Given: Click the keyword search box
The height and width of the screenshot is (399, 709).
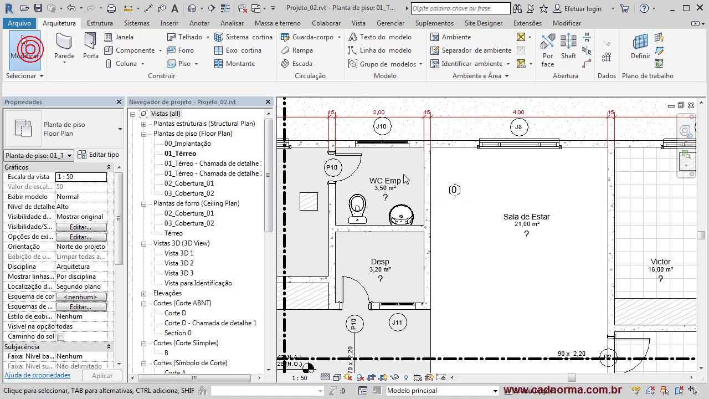Looking at the screenshot, I should pyautogui.click(x=461, y=8).
